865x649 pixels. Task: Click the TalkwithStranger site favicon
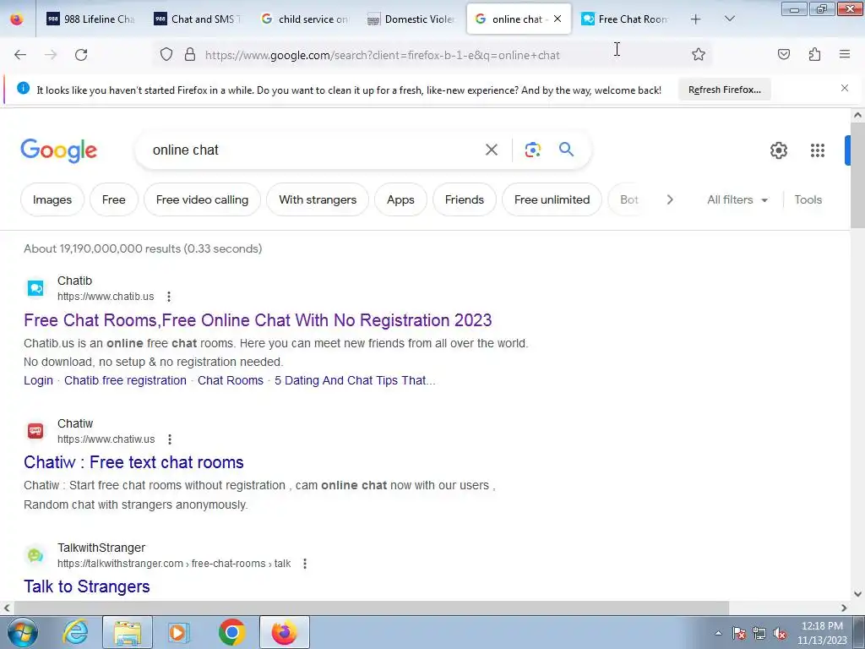pyautogui.click(x=35, y=555)
